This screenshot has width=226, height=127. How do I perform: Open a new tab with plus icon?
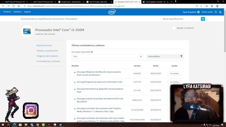172,2
